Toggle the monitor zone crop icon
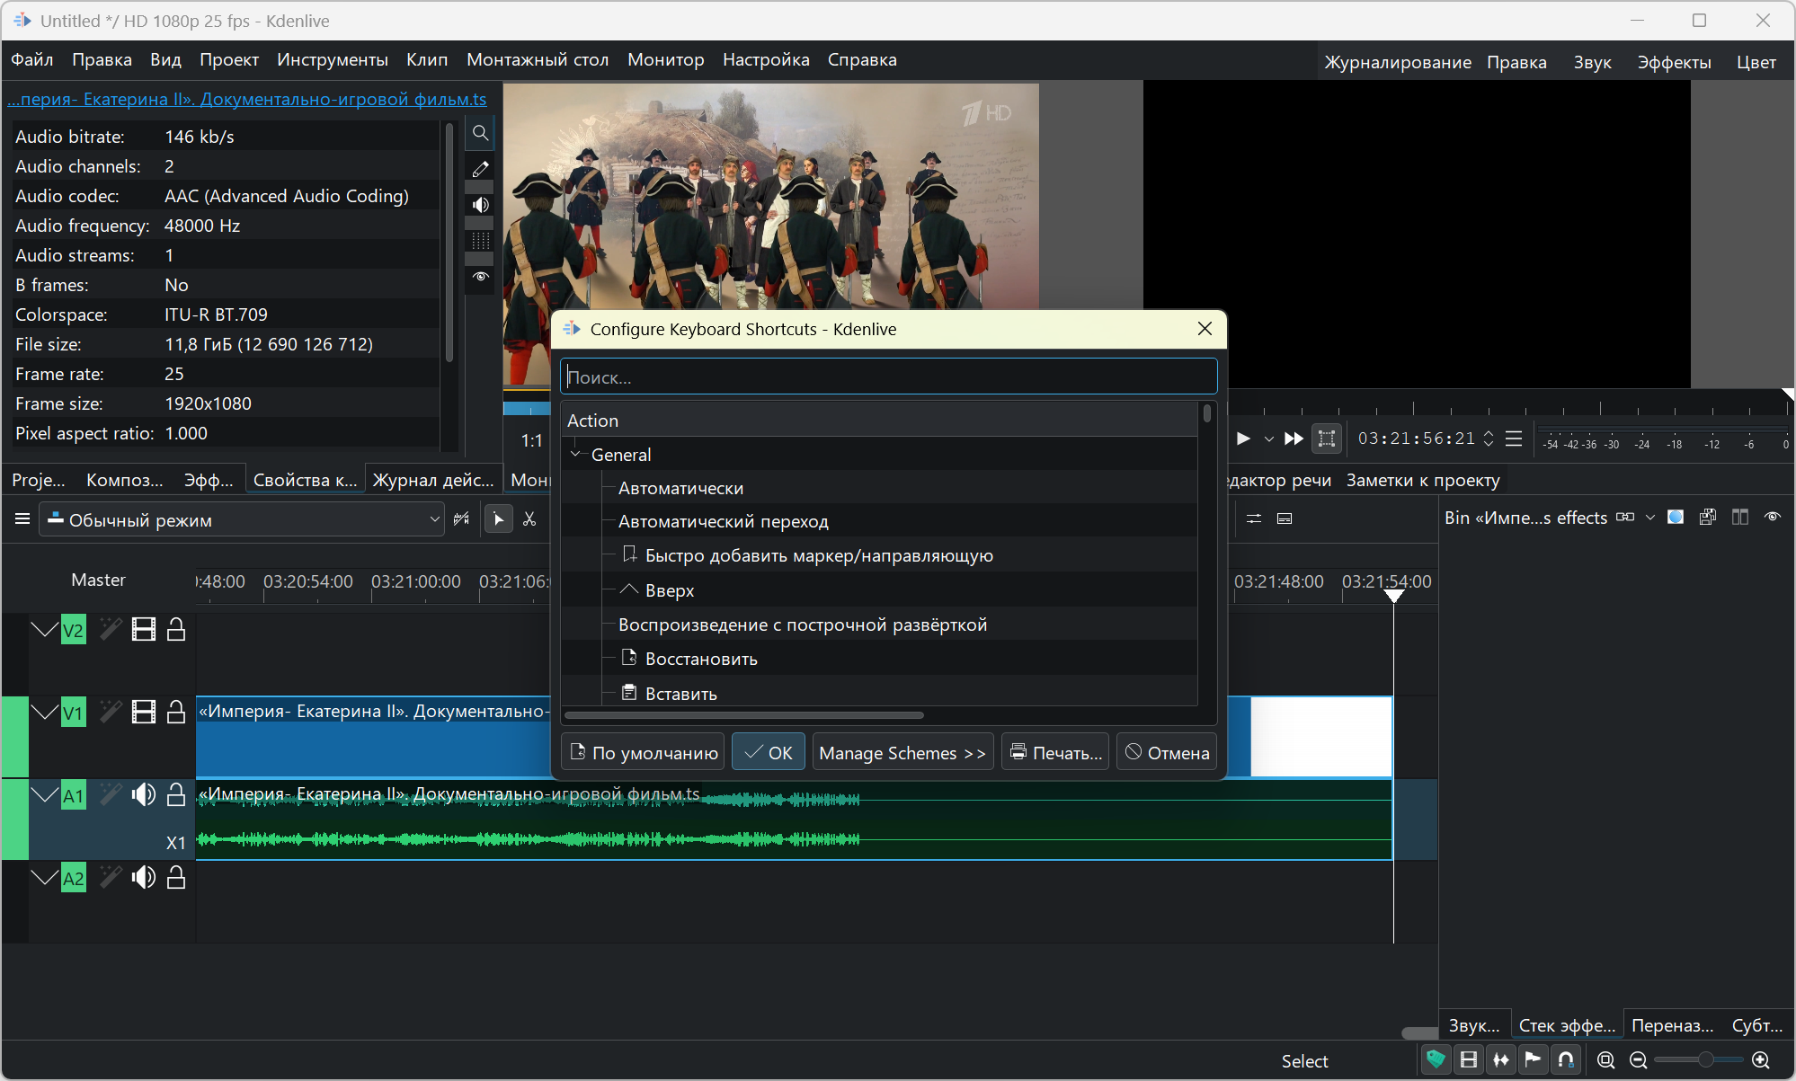 1327,439
